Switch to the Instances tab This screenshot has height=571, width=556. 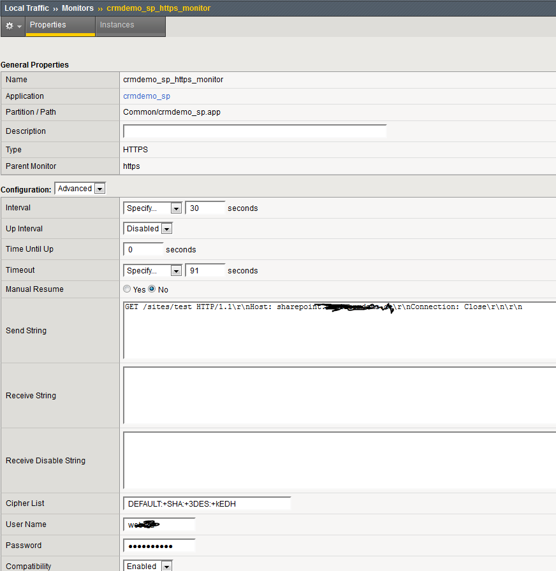coord(117,25)
